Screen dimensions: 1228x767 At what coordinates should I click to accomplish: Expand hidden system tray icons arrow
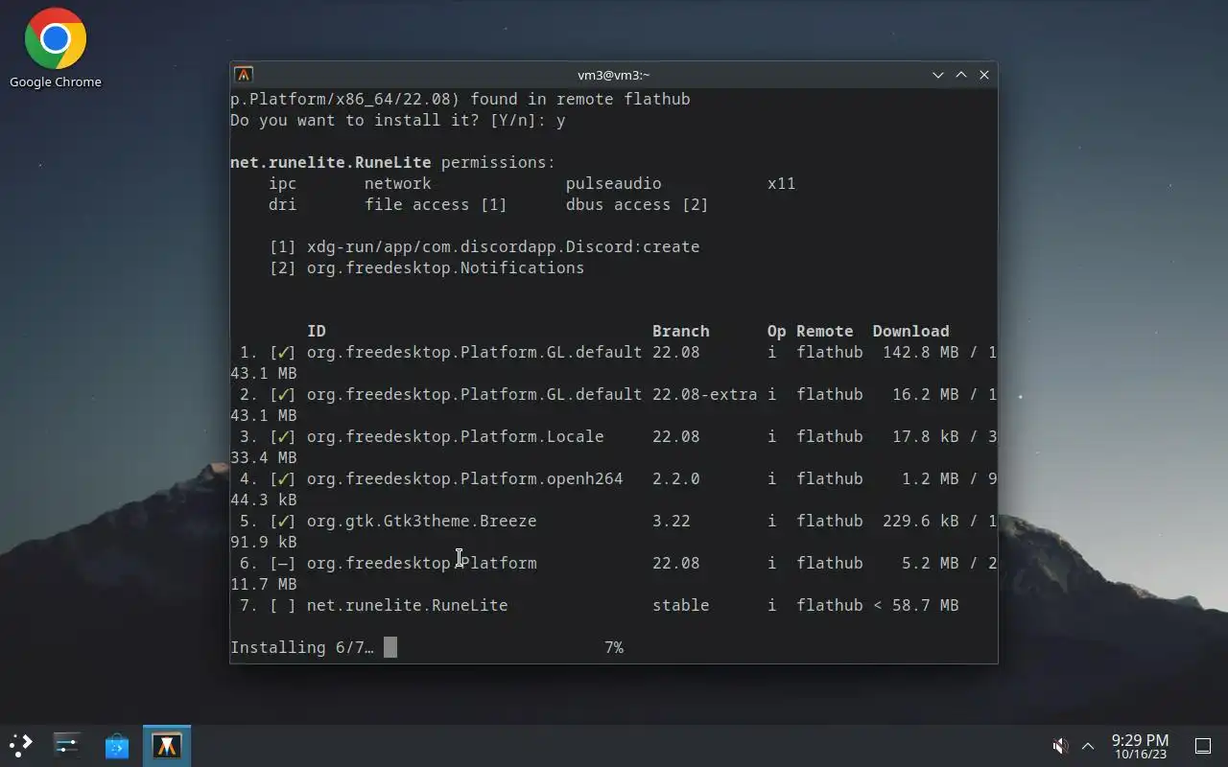[x=1088, y=746]
